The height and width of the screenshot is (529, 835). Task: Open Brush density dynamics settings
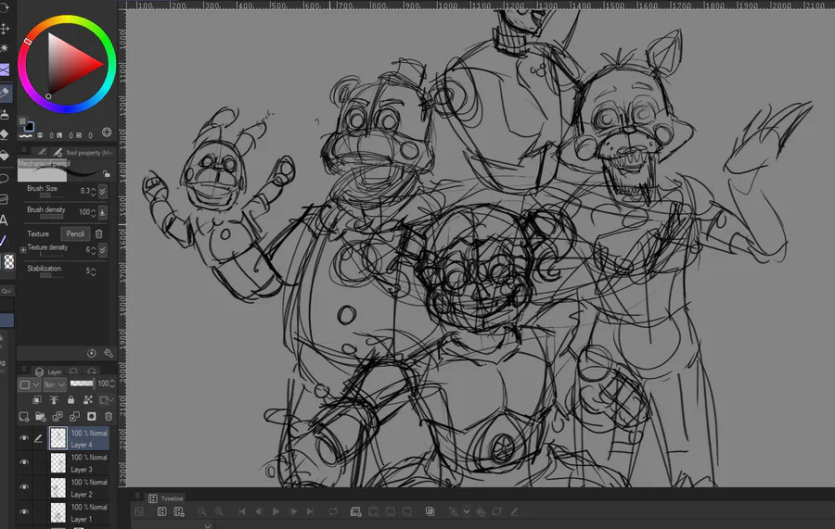pos(103,213)
